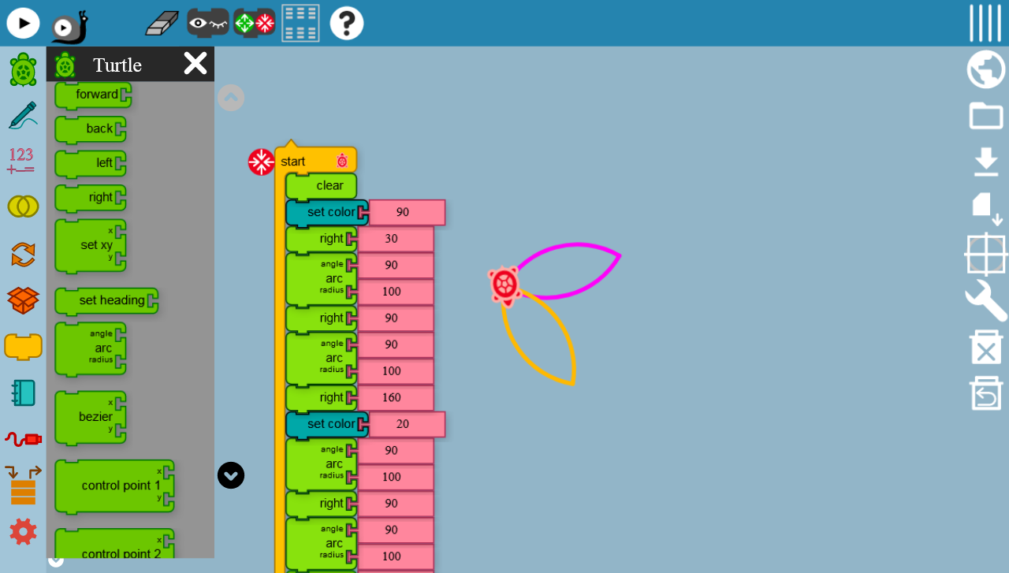Select the Turtle palette icon
Image resolution: width=1009 pixels, height=573 pixels.
pyautogui.click(x=23, y=69)
